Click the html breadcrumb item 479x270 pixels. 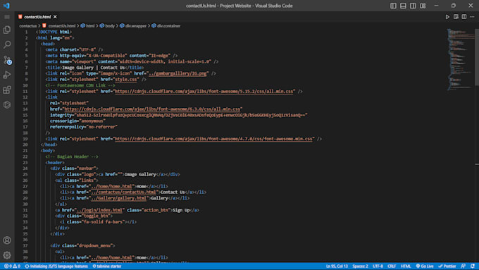90,26
